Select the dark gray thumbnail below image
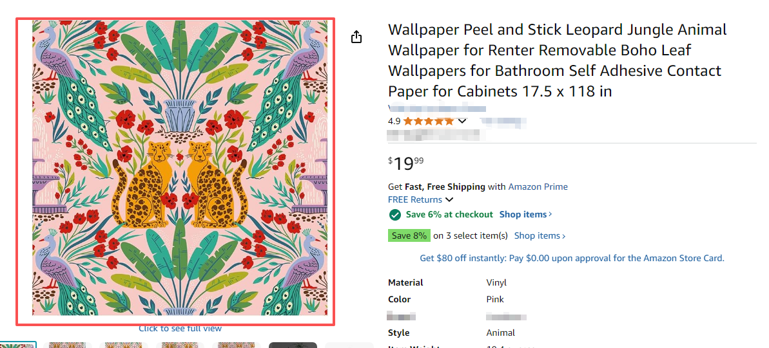The width and height of the screenshot is (769, 348). [293, 345]
